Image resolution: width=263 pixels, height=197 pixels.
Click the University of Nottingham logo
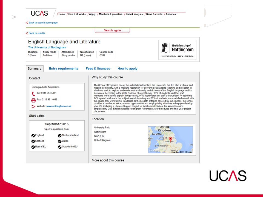(x=177, y=50)
